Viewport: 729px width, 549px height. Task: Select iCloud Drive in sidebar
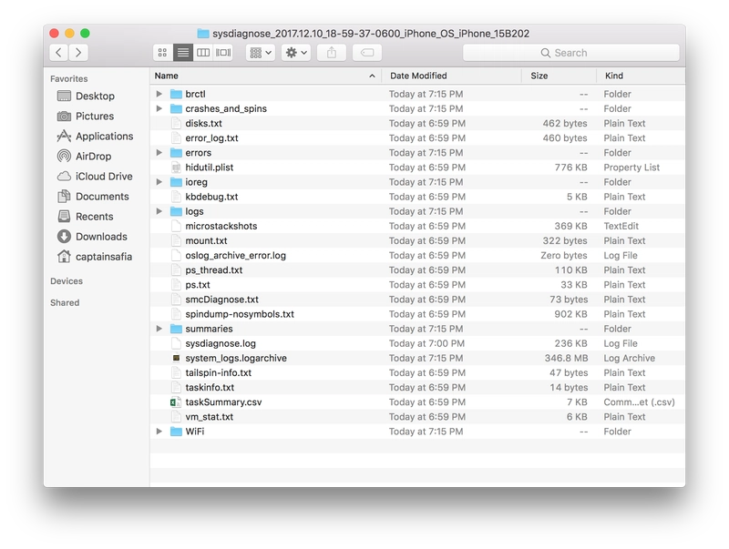tap(103, 177)
